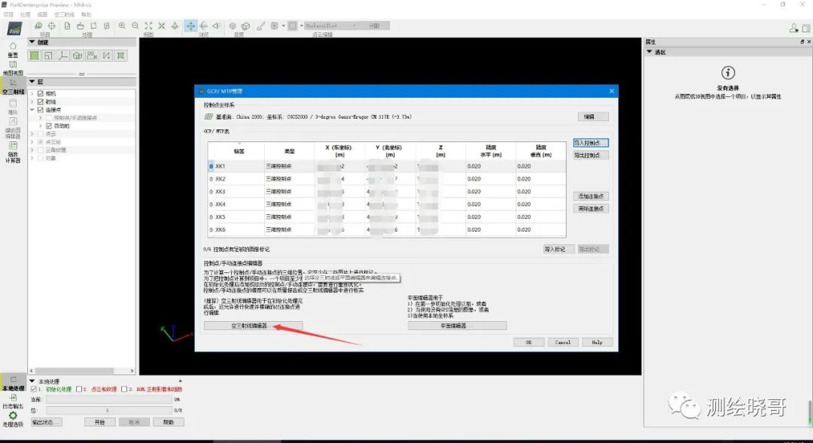Click the wireframe cube view icon
The image size is (813, 443).
pyautogui.click(x=245, y=26)
